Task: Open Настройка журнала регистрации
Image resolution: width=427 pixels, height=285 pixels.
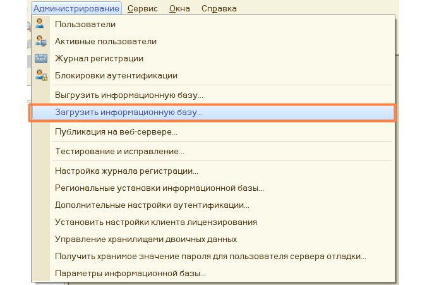Action: (x=213, y=171)
